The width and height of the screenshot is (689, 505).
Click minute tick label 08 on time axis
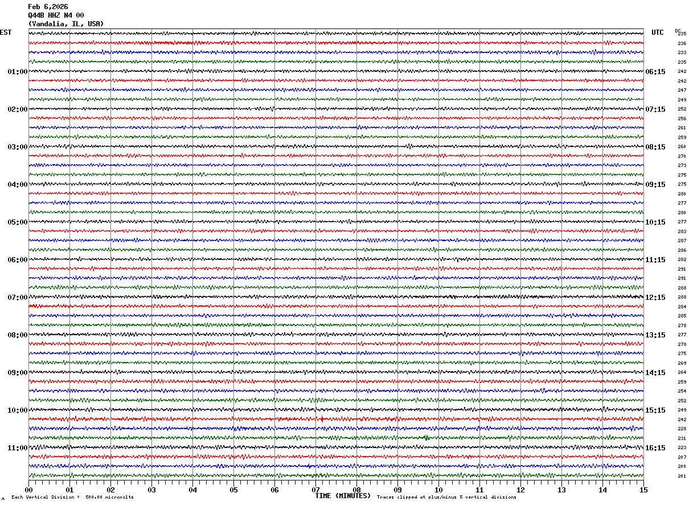(356, 490)
